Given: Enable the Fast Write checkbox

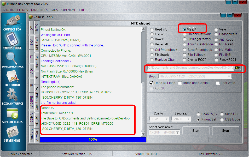Looking at the screenshot, I should [x=218, y=83].
